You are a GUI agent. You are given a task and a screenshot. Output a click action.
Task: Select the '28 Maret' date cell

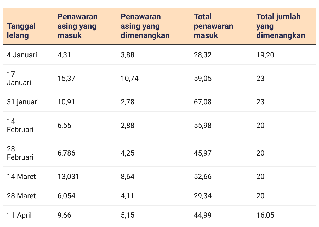click(x=21, y=196)
